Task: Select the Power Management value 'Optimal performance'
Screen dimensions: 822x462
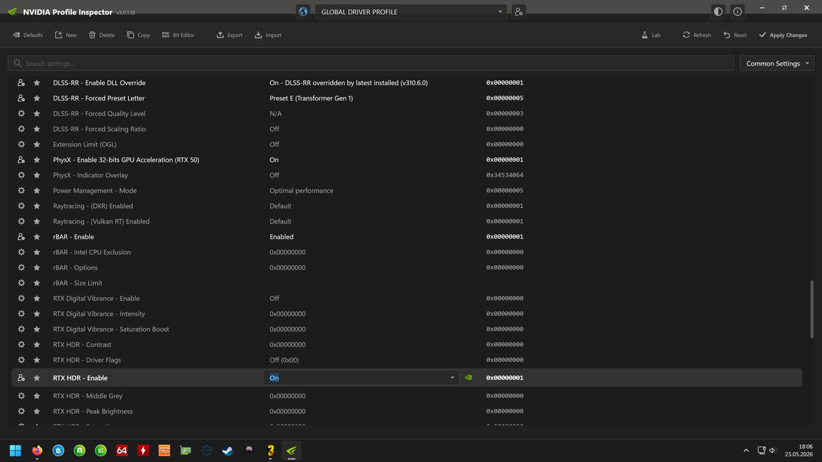Action: 301,191
